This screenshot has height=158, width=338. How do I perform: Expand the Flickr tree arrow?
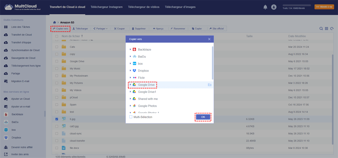pyautogui.click(x=130, y=78)
